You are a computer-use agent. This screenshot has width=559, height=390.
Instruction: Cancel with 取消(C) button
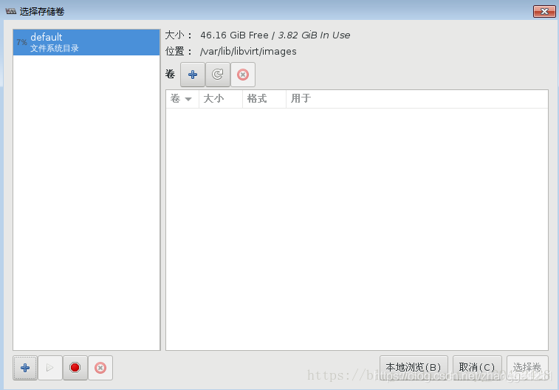point(477,367)
